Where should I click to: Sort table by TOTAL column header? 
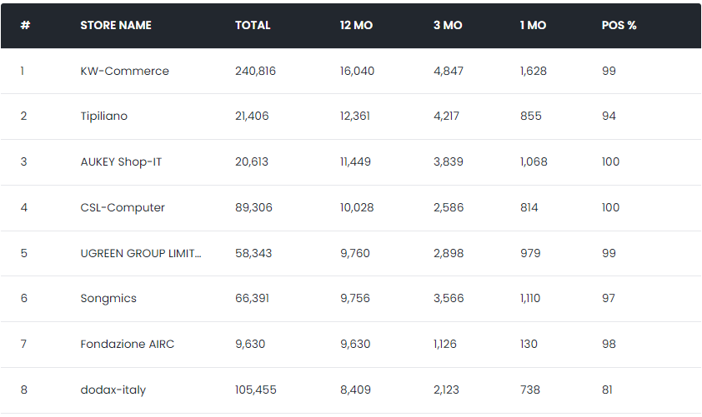(253, 25)
